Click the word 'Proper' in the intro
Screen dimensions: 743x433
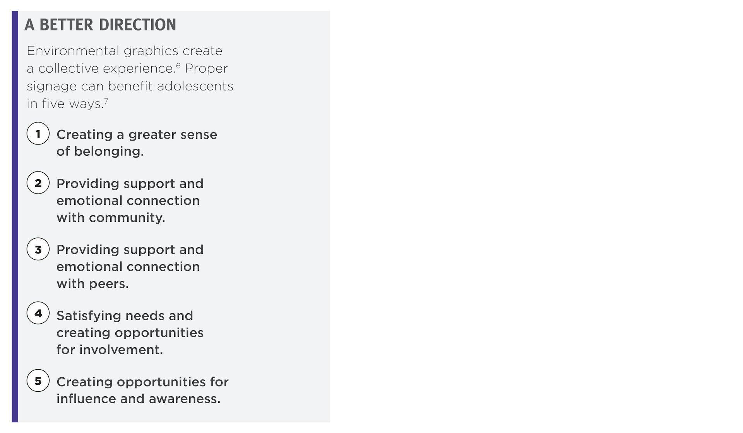coord(206,68)
